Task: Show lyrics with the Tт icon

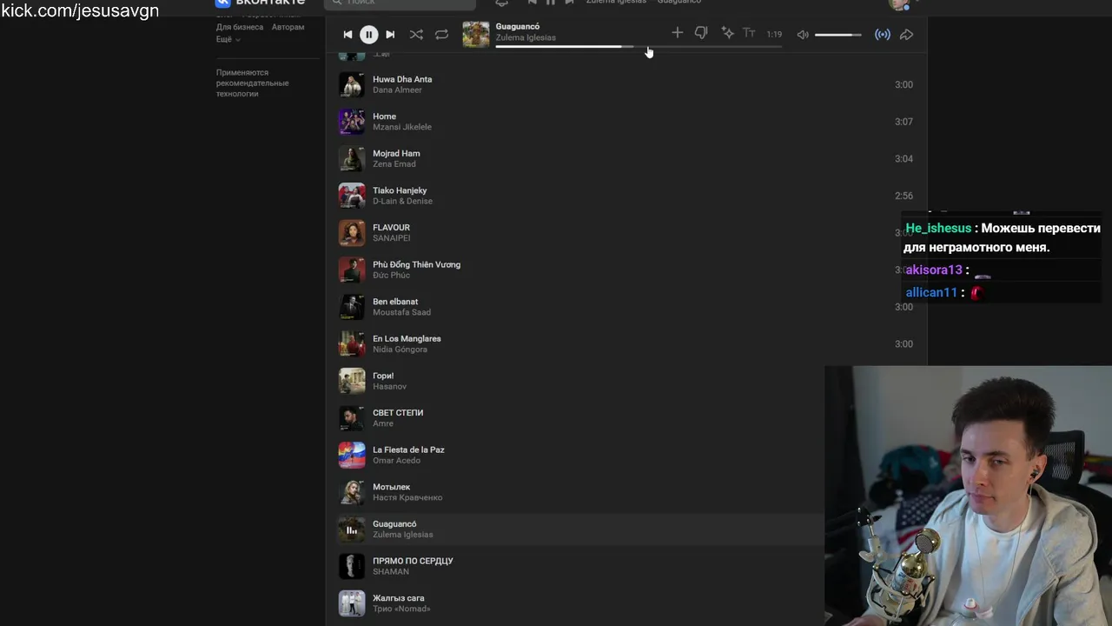Action: [749, 33]
